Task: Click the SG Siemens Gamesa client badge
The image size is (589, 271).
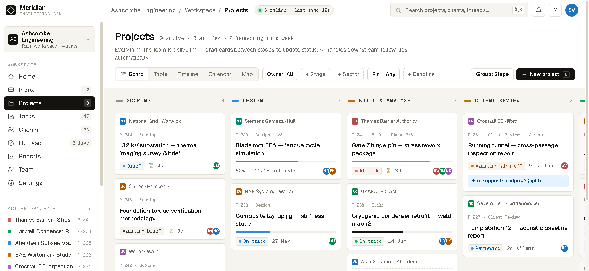Action: pos(239,121)
